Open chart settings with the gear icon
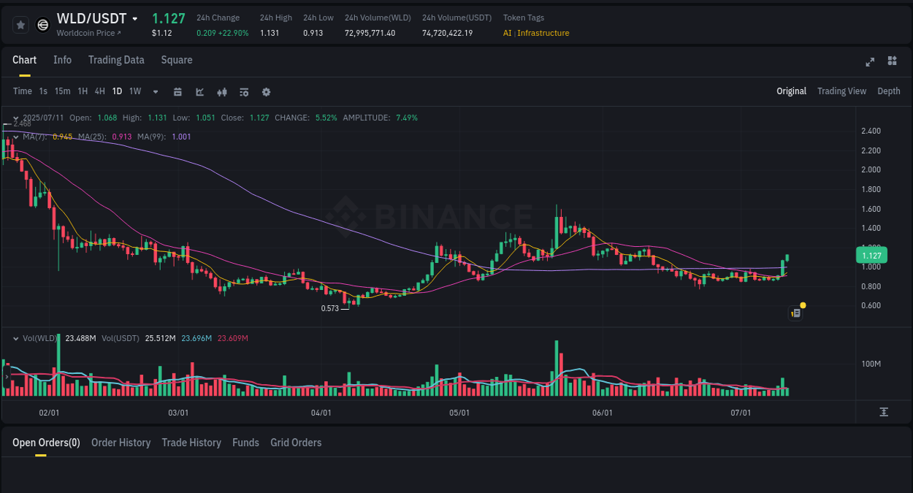913x493 pixels. pos(266,91)
